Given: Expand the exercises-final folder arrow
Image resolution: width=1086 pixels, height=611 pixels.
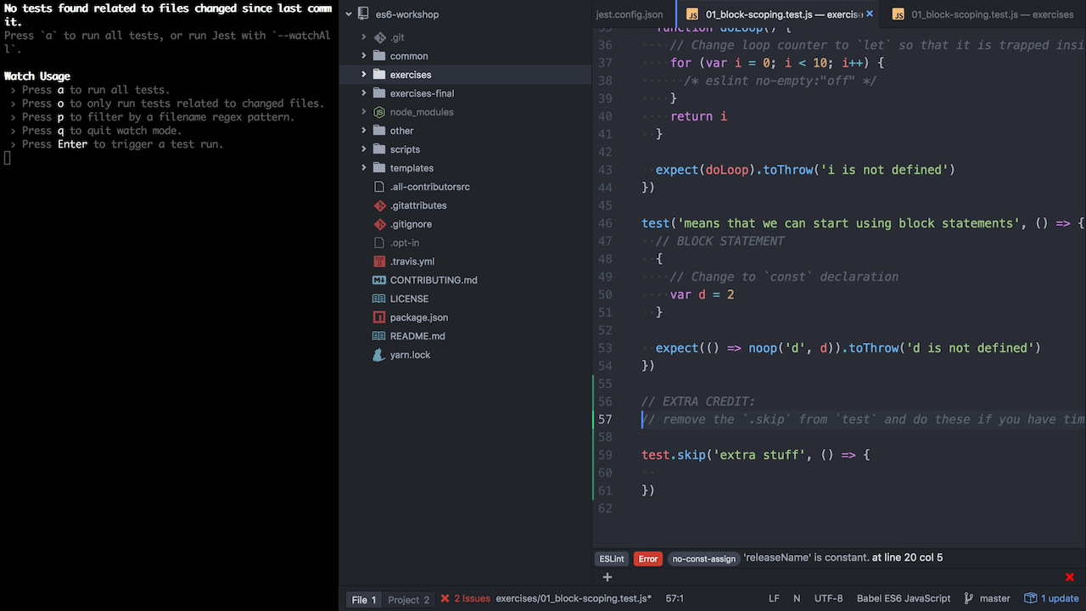Looking at the screenshot, I should point(364,93).
